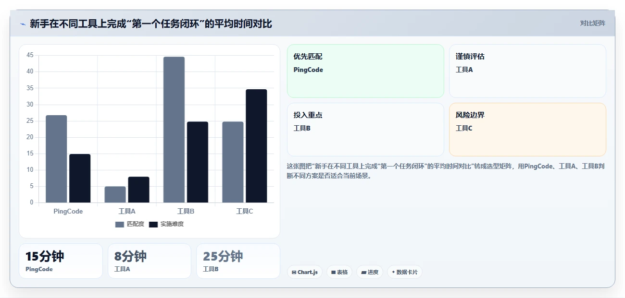625x298 pixels.
Task: Click 工具A 匹配度 gray bar
Action: [115, 194]
